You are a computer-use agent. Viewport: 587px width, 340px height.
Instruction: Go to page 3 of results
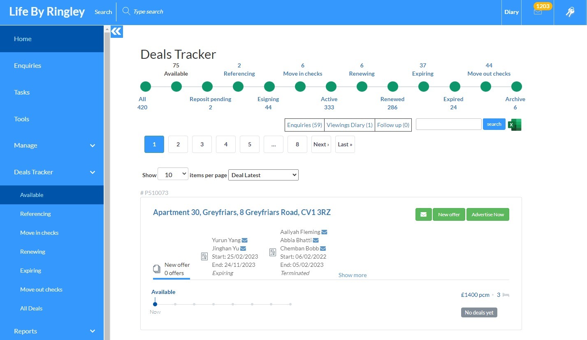(202, 144)
